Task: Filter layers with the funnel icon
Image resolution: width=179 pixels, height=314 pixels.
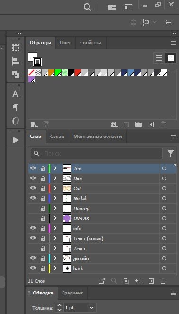Action: pyautogui.click(x=170, y=153)
